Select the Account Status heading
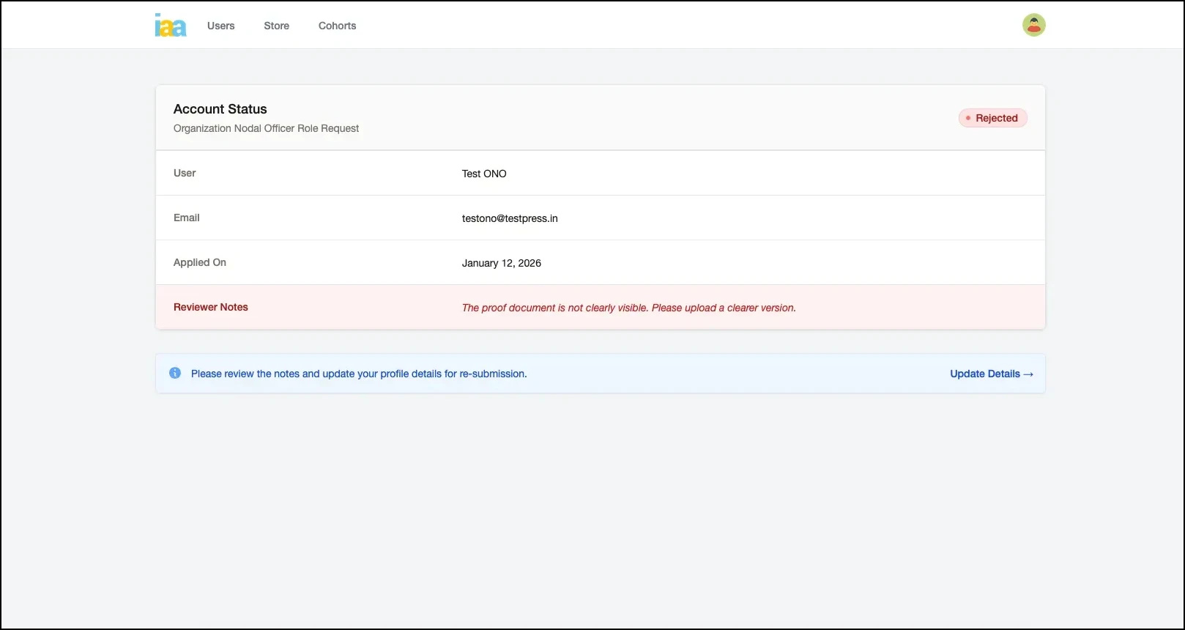The image size is (1185, 630). pyautogui.click(x=220, y=109)
